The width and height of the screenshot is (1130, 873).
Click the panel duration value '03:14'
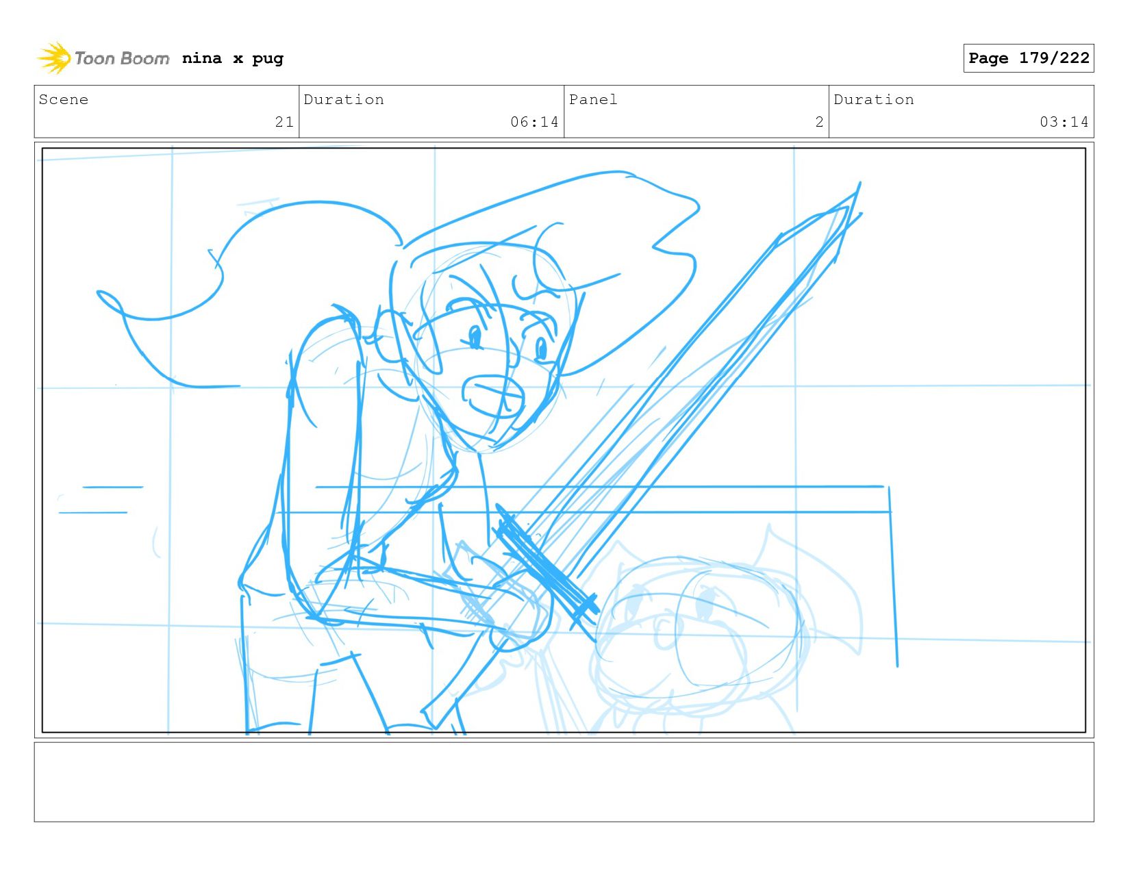click(x=1064, y=122)
